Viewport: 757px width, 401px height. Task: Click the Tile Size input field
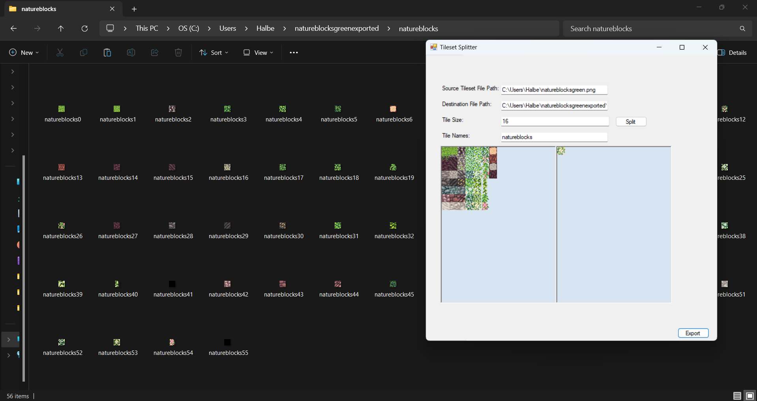555,121
